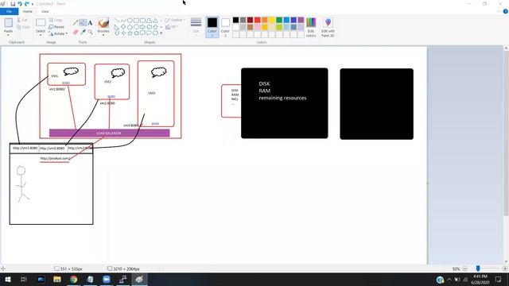Click the Save icon in quick access toolbar
This screenshot has height=286, width=509.
13,4
